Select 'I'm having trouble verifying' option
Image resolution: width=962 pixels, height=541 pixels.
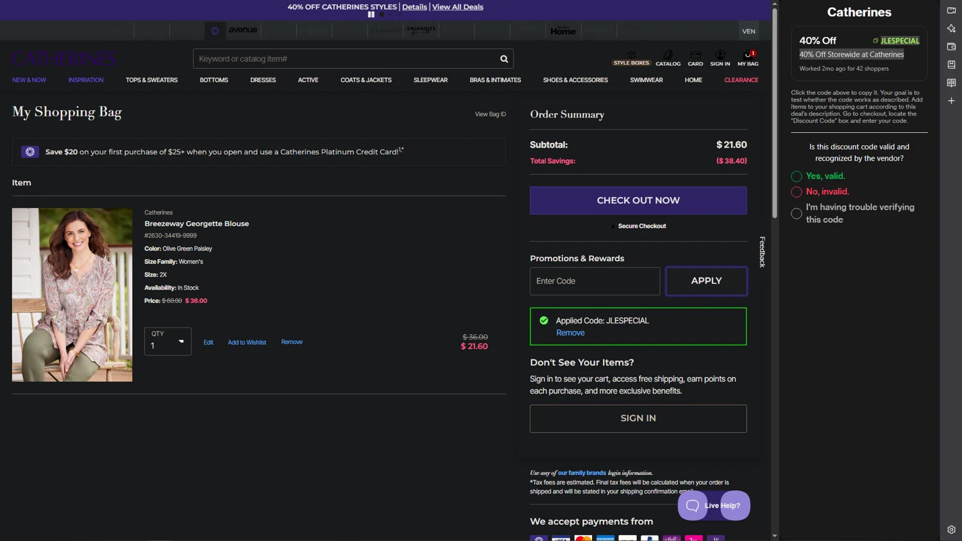(797, 214)
